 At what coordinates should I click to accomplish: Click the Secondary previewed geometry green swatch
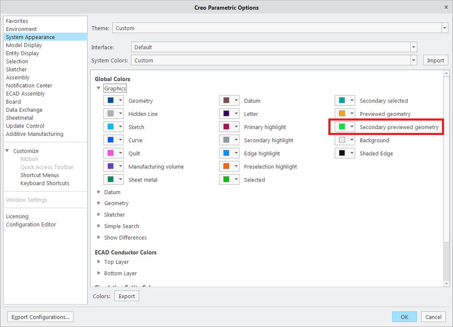pyautogui.click(x=341, y=127)
